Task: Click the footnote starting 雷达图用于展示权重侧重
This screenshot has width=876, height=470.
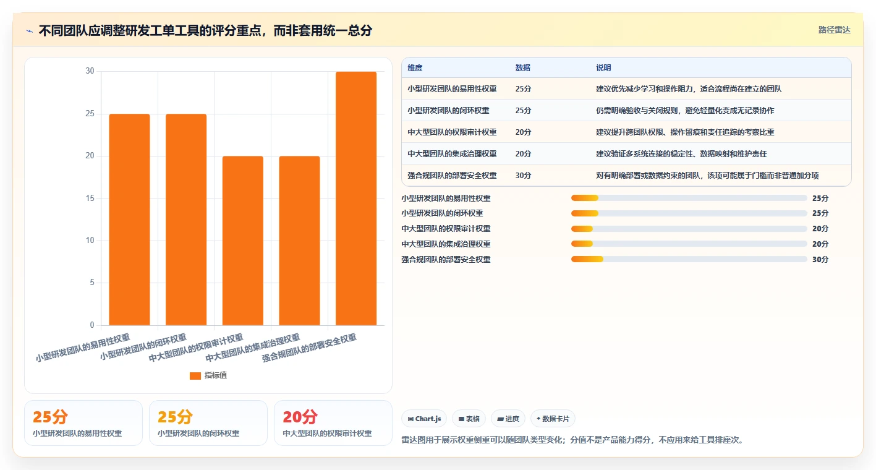Action: pos(572,440)
